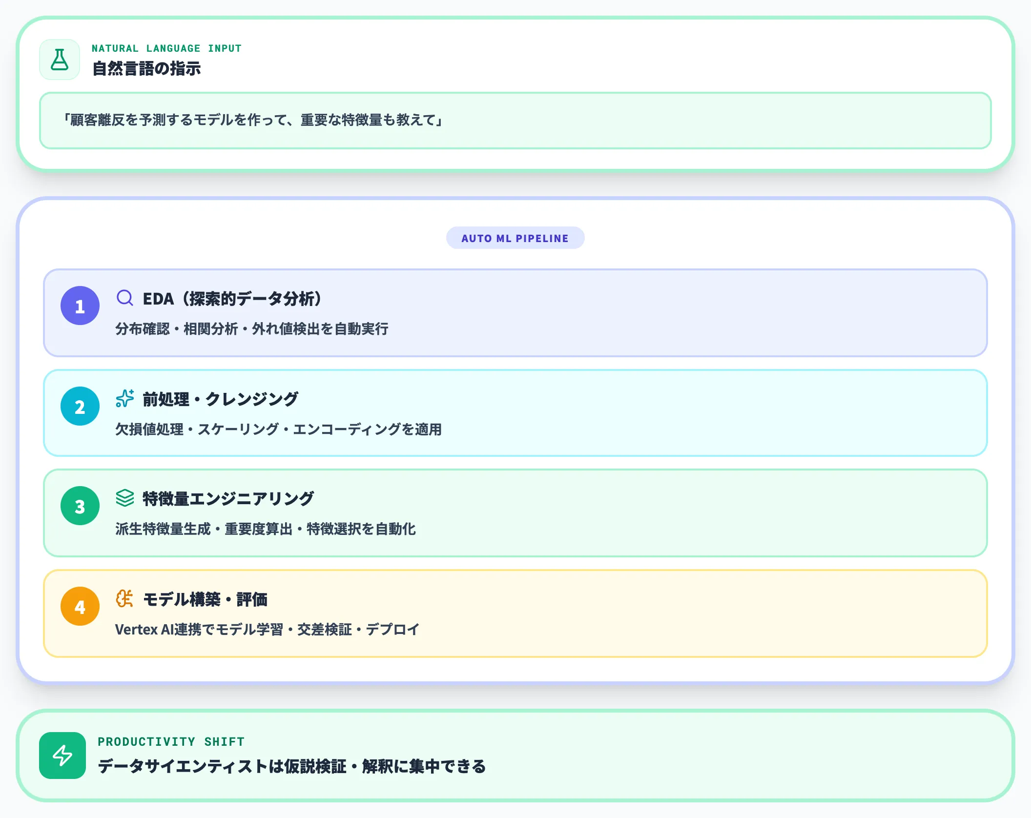Click the green lightning bolt icon

(62, 755)
